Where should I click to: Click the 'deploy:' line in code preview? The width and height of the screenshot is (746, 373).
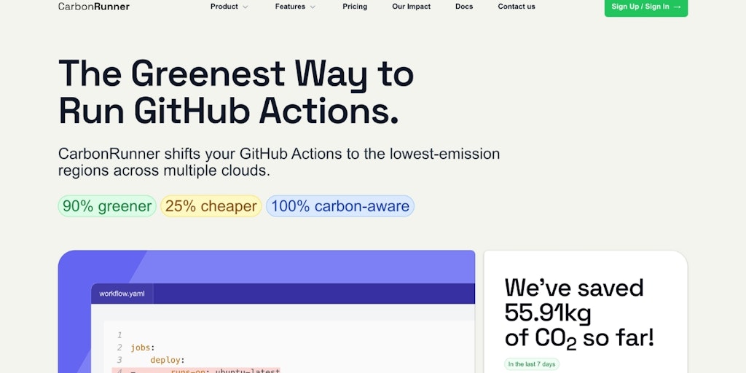click(168, 360)
